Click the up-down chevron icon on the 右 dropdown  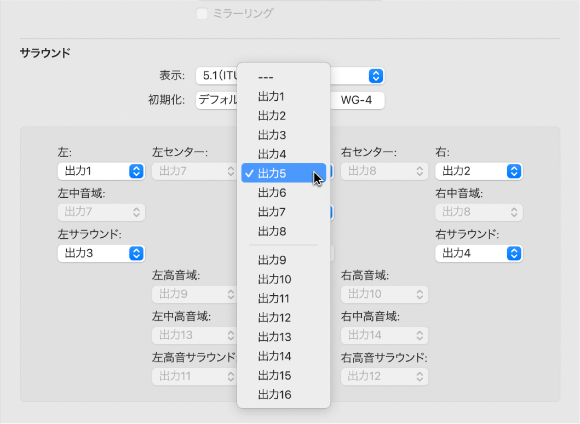513,171
